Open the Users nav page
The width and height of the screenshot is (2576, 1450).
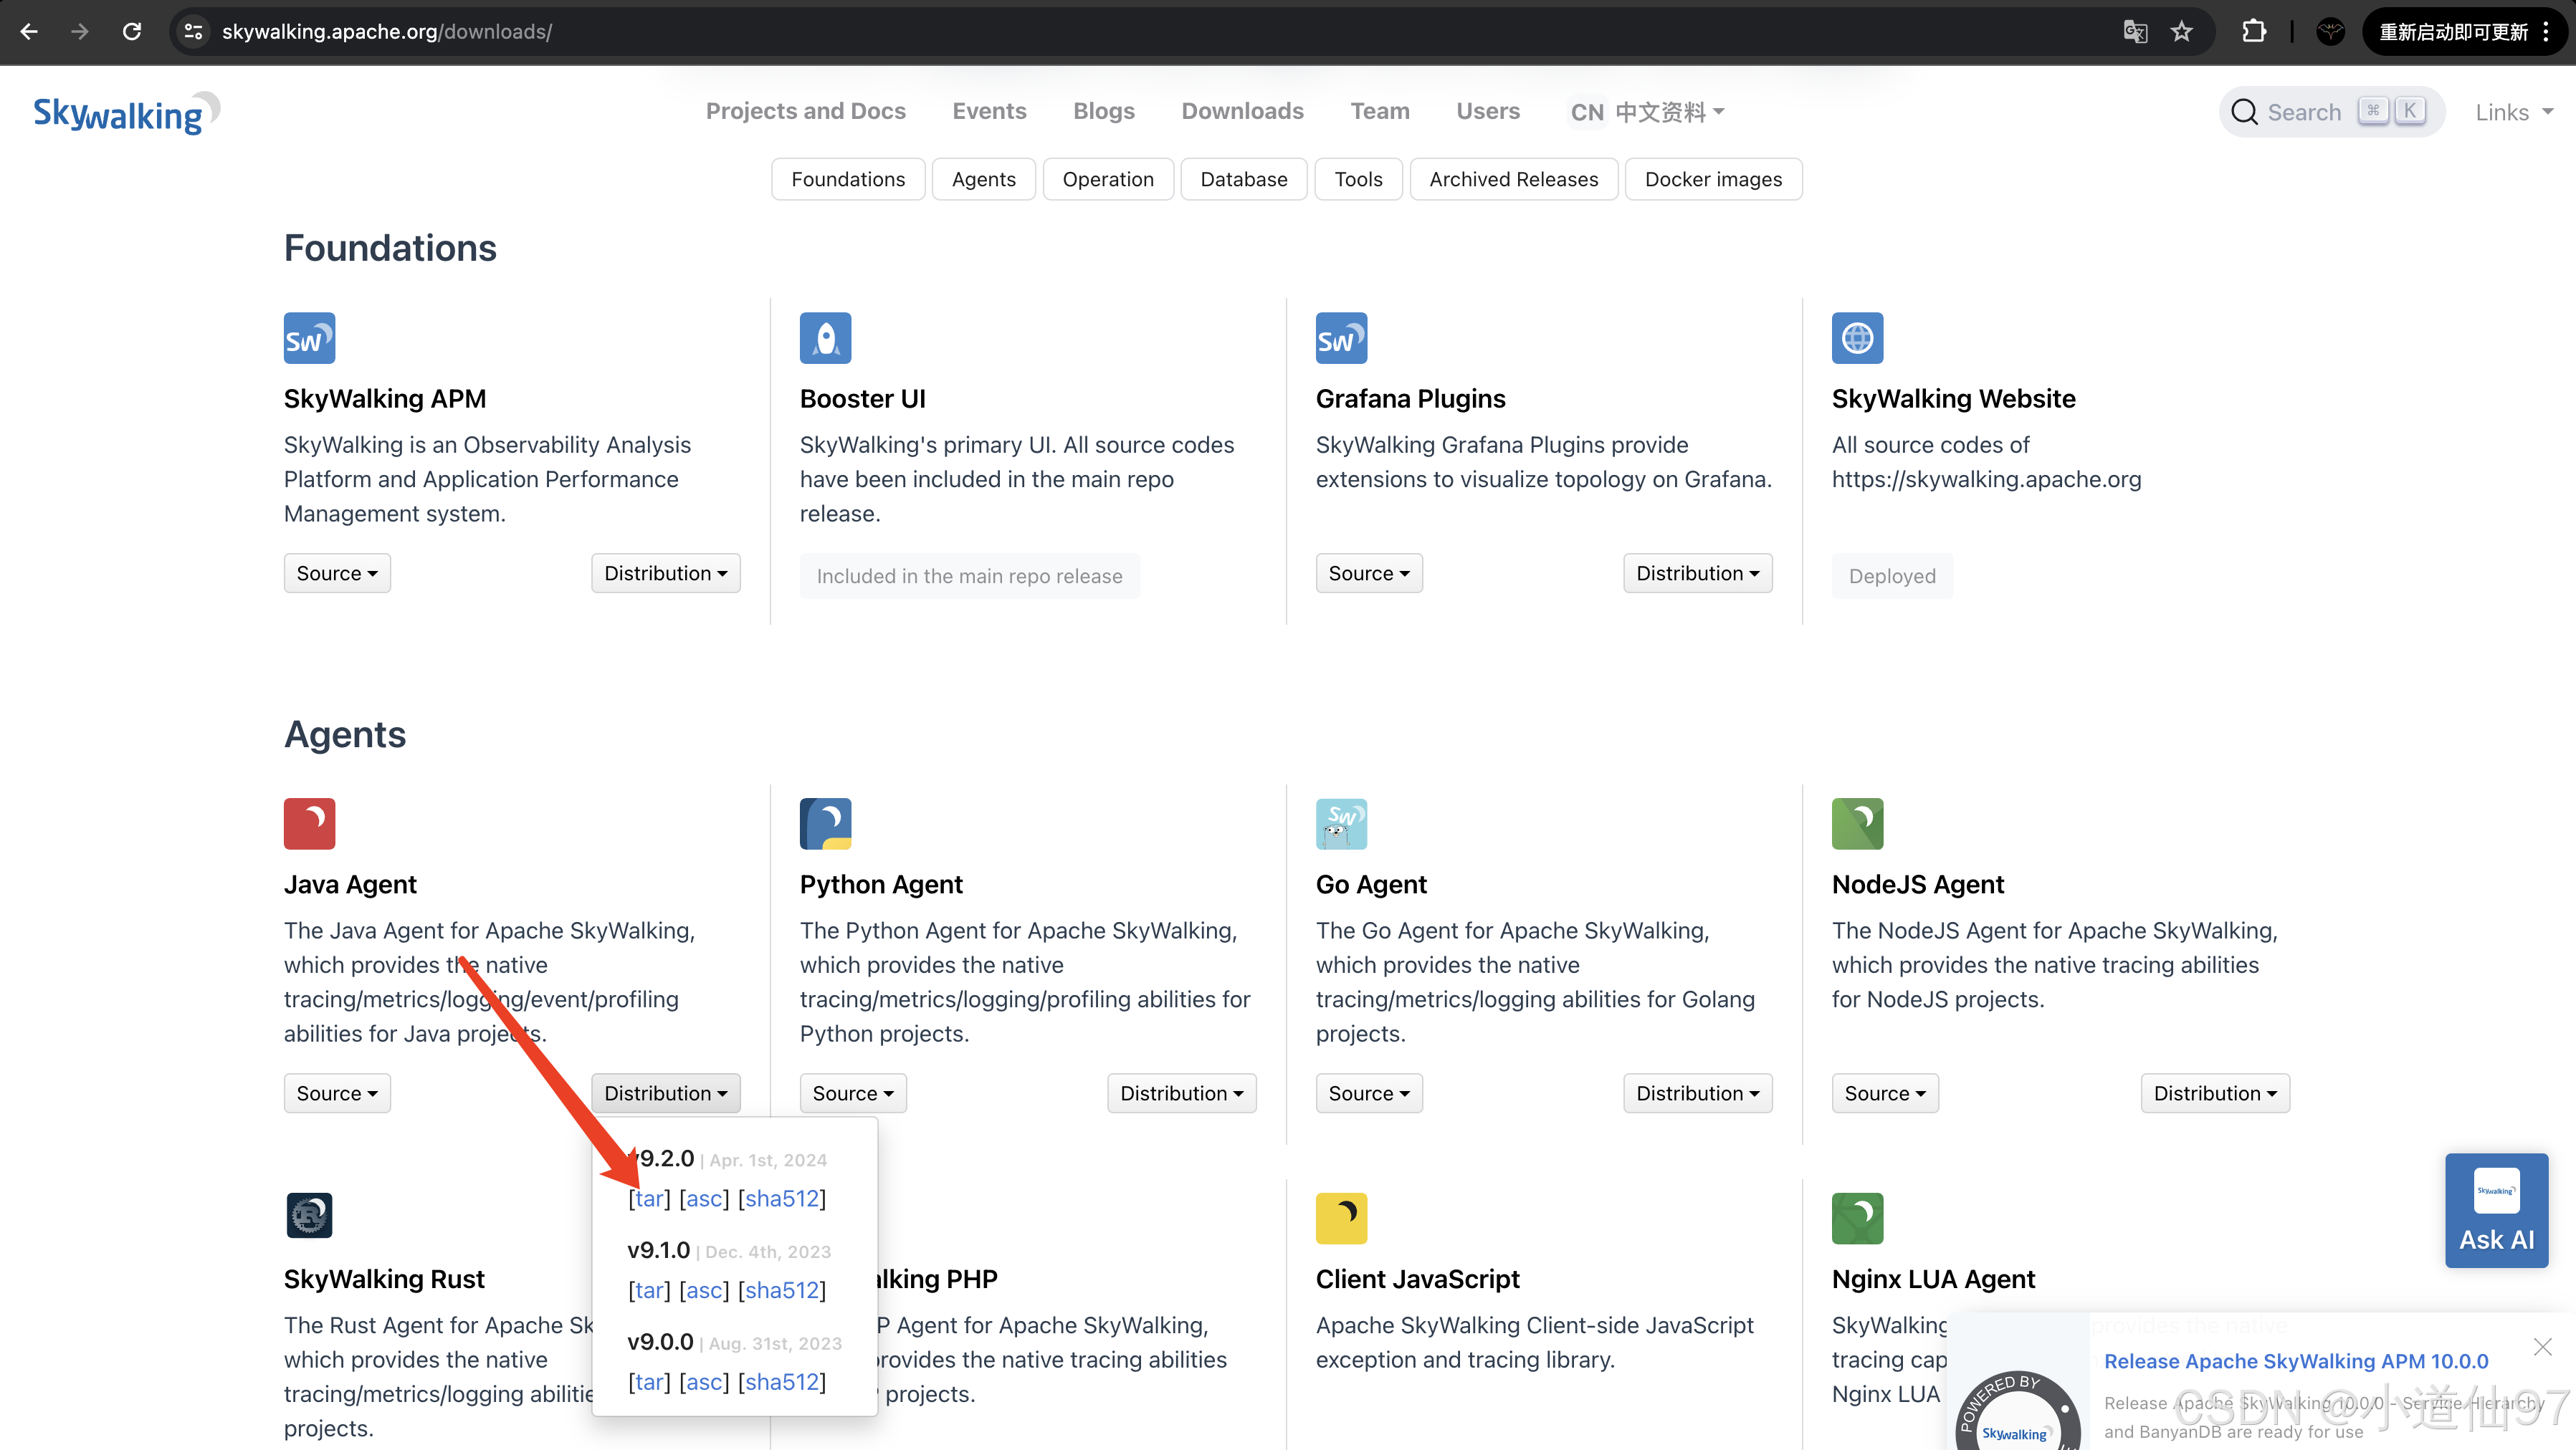click(x=1488, y=111)
